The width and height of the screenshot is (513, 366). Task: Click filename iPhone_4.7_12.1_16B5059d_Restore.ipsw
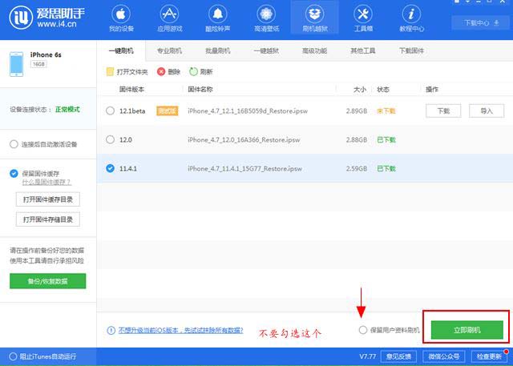point(248,111)
